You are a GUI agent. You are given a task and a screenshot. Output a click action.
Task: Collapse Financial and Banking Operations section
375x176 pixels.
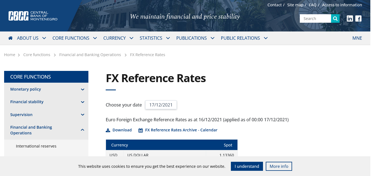(83, 130)
